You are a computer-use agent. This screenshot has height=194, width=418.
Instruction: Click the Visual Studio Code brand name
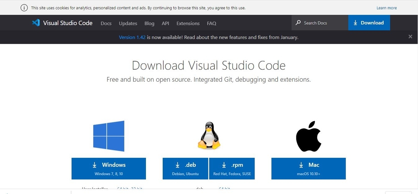point(68,23)
